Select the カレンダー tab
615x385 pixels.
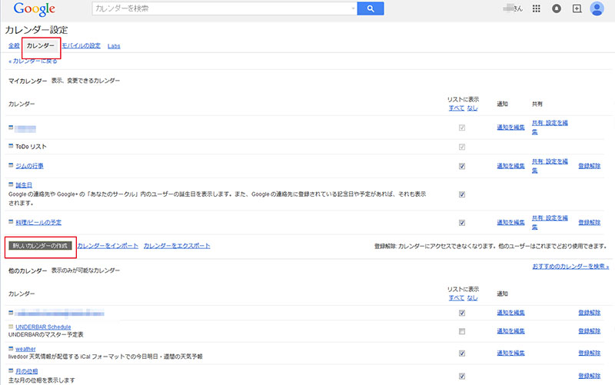click(x=41, y=46)
